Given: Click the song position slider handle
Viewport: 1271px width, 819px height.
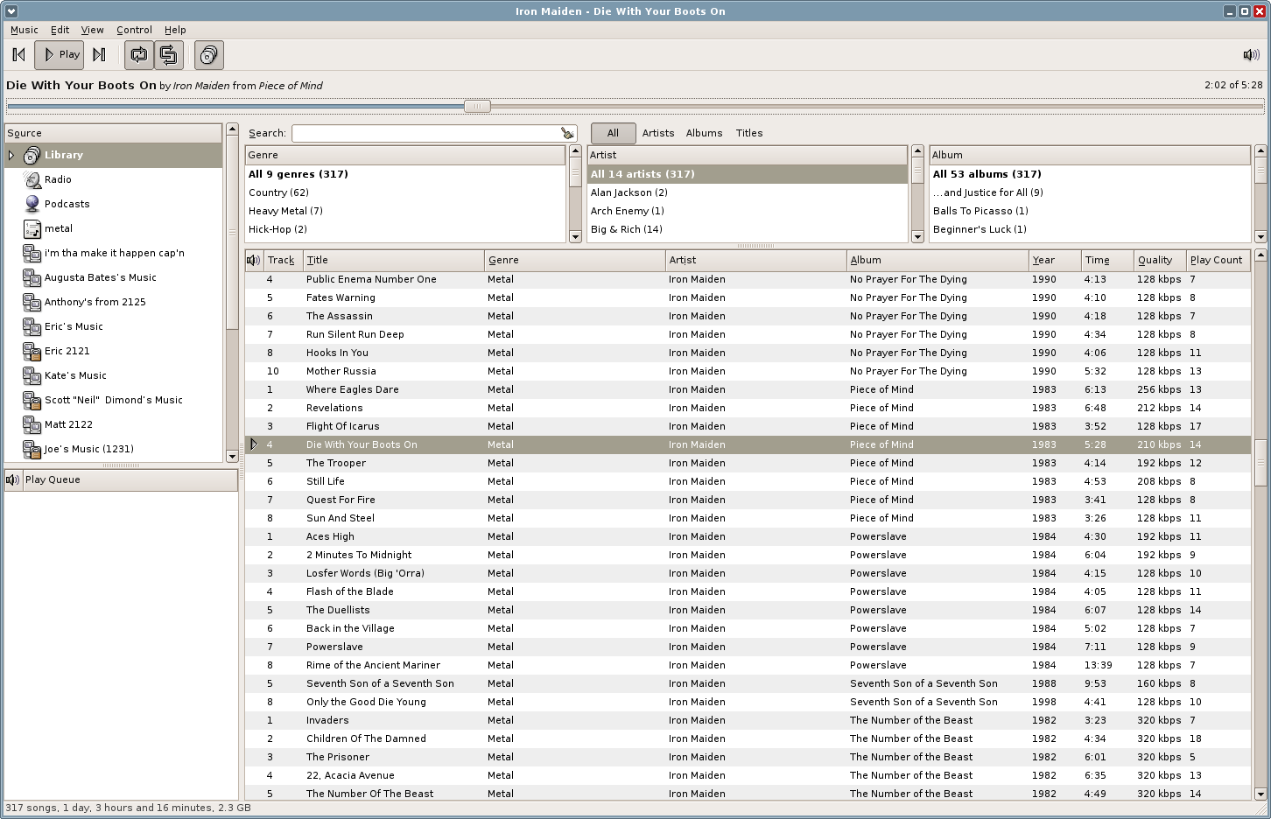Looking at the screenshot, I should click(477, 107).
